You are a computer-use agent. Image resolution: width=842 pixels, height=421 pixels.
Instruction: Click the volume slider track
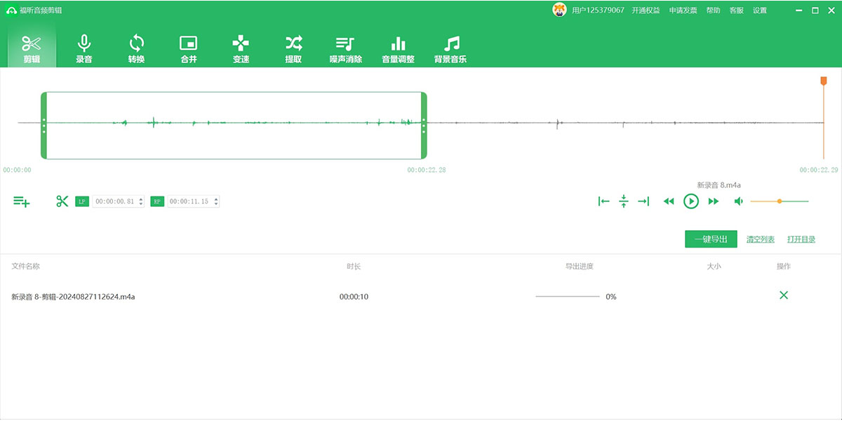[x=780, y=201]
